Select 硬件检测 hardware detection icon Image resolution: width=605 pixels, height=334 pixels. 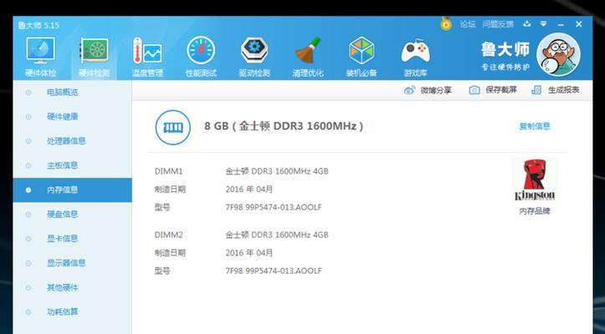(95, 57)
